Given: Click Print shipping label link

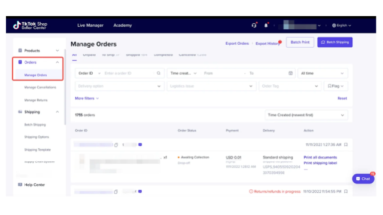Looking at the screenshot, I should (x=320, y=163).
